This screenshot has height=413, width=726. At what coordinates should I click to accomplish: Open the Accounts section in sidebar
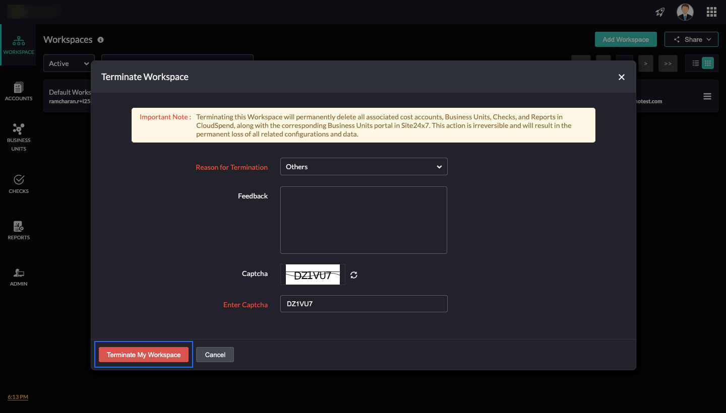(19, 91)
